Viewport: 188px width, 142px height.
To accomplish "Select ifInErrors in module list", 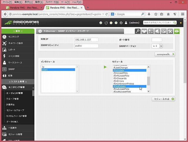I will pyautogui.click(x=130, y=81).
